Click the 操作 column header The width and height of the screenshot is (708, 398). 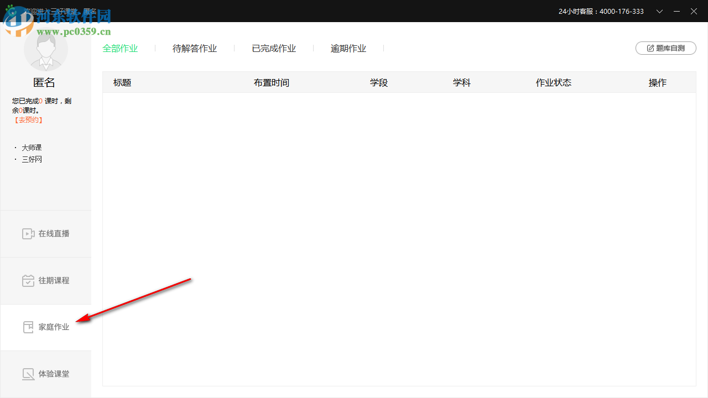[x=658, y=82]
